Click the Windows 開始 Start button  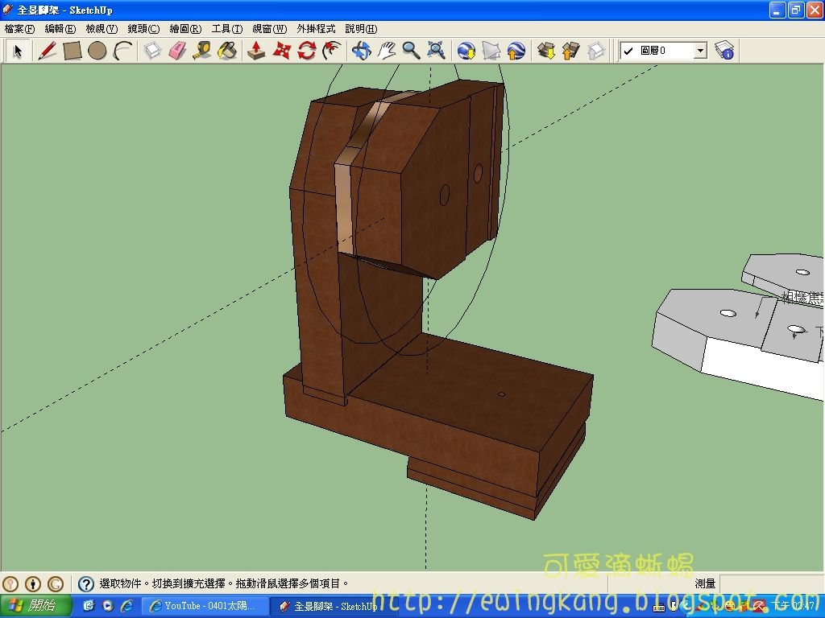pos(35,606)
